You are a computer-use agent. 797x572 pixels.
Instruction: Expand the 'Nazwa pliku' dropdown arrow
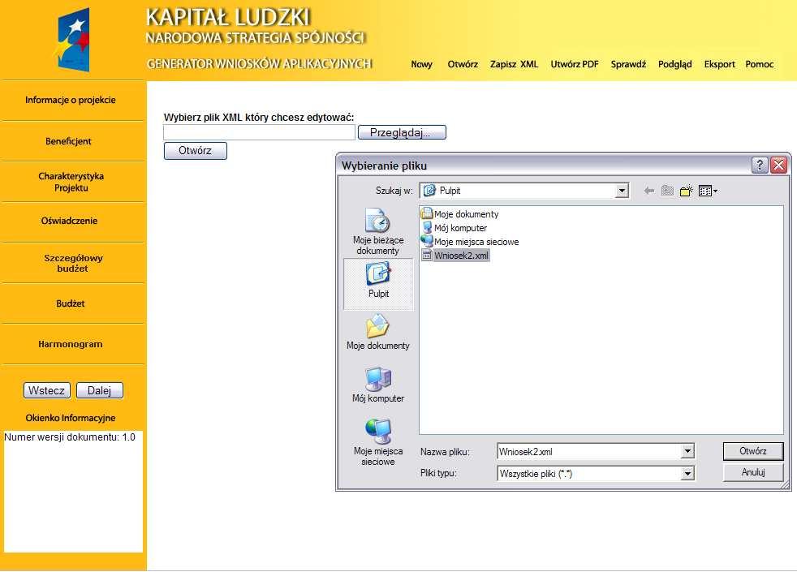point(687,451)
